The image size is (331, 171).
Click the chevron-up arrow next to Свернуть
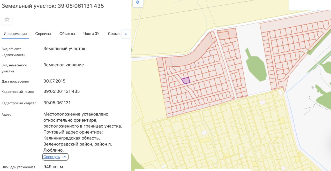[x=65, y=157]
